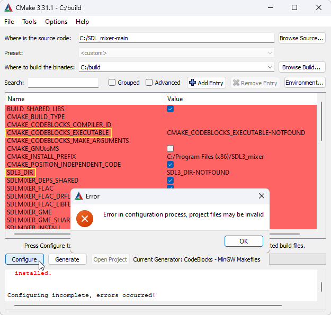
Task: Click the Open Project button
Action: (x=110, y=259)
